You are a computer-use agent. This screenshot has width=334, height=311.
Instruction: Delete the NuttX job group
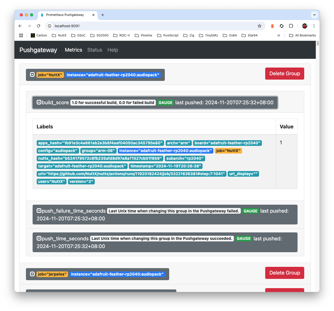point(284,73)
